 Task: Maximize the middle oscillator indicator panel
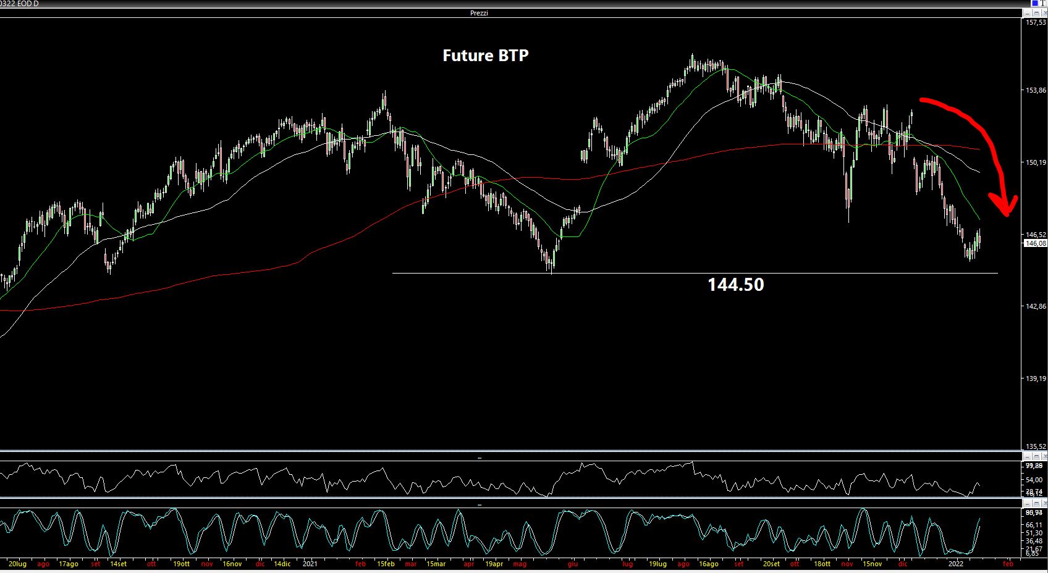(x=1036, y=456)
